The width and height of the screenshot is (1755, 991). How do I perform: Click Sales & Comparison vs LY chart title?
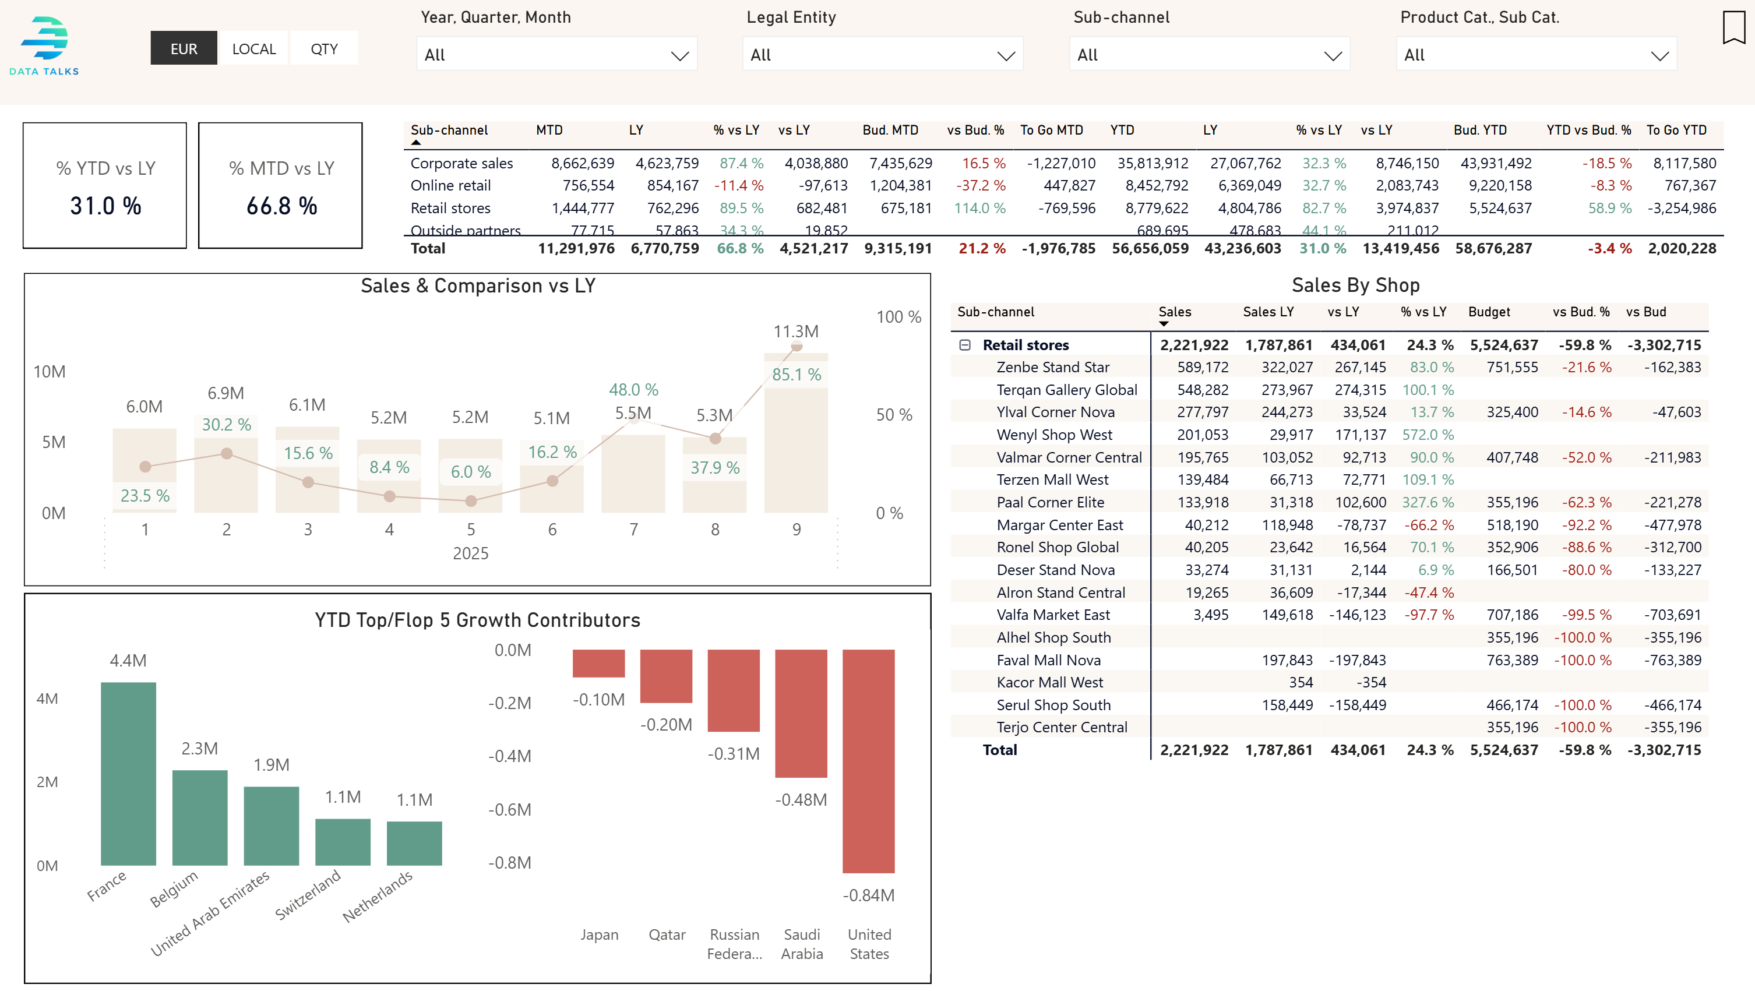pyautogui.click(x=478, y=285)
